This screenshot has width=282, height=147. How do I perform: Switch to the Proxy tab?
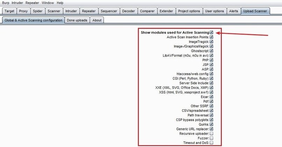[23, 11]
